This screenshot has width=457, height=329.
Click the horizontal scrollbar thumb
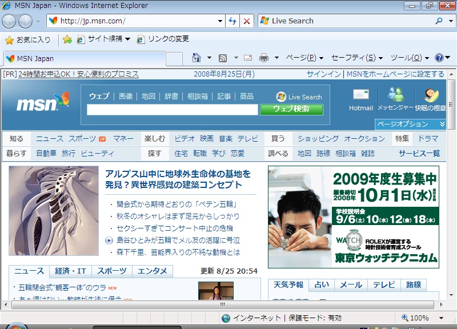(223, 305)
